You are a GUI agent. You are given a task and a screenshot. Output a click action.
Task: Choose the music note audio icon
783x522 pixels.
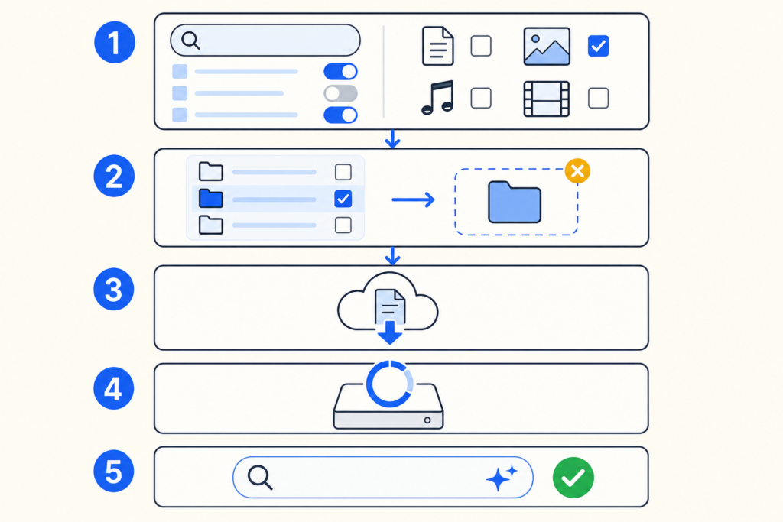pyautogui.click(x=438, y=98)
